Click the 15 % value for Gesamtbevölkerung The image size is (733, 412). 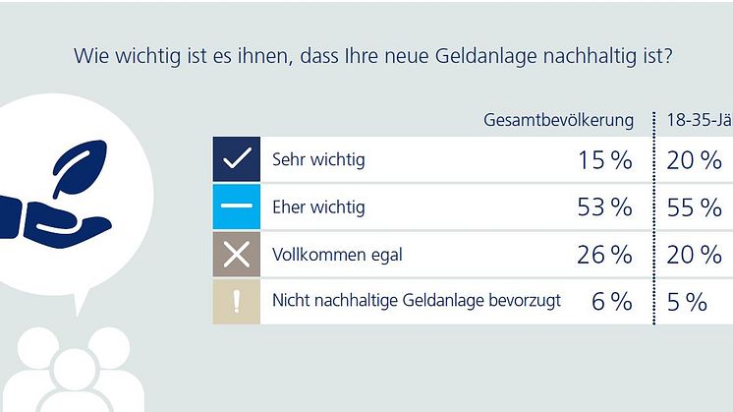[x=604, y=161]
